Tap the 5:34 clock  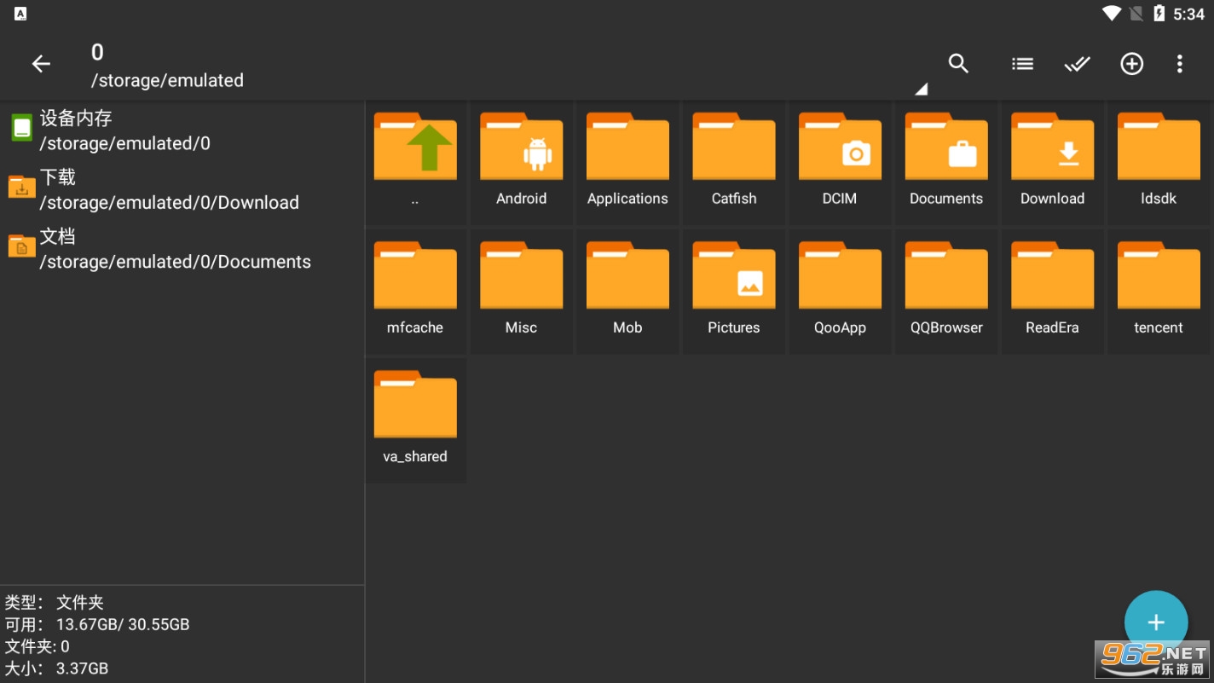click(x=1188, y=14)
